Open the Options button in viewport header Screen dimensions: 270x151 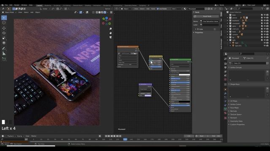point(108,9)
